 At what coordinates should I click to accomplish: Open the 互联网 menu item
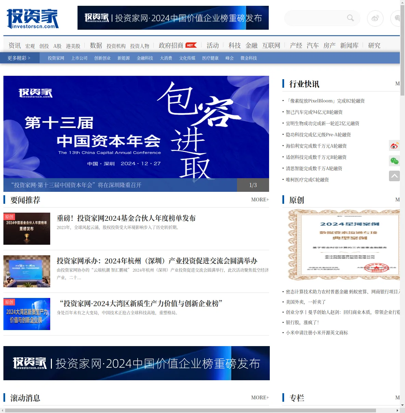271,45
